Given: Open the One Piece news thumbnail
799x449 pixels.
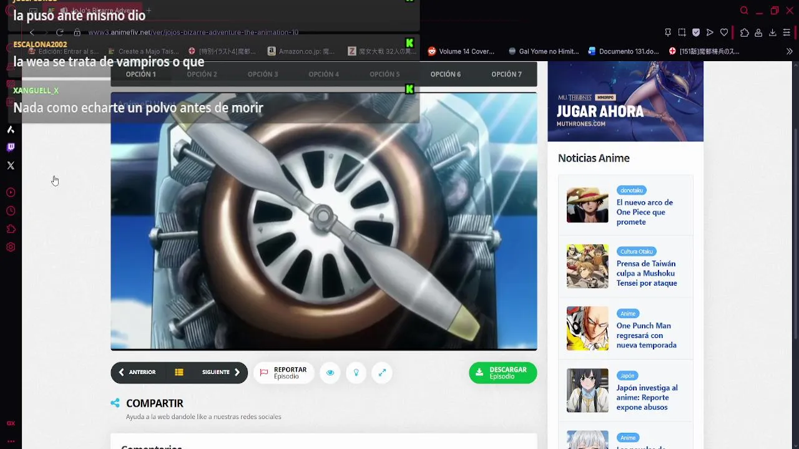Looking at the screenshot, I should [x=587, y=205].
